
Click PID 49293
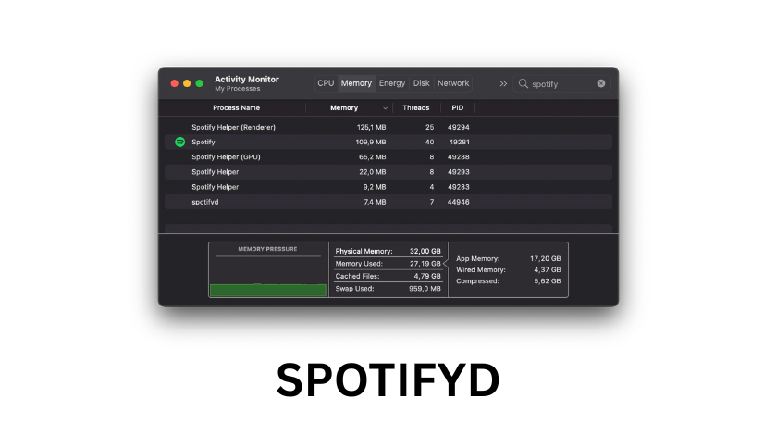[459, 171]
